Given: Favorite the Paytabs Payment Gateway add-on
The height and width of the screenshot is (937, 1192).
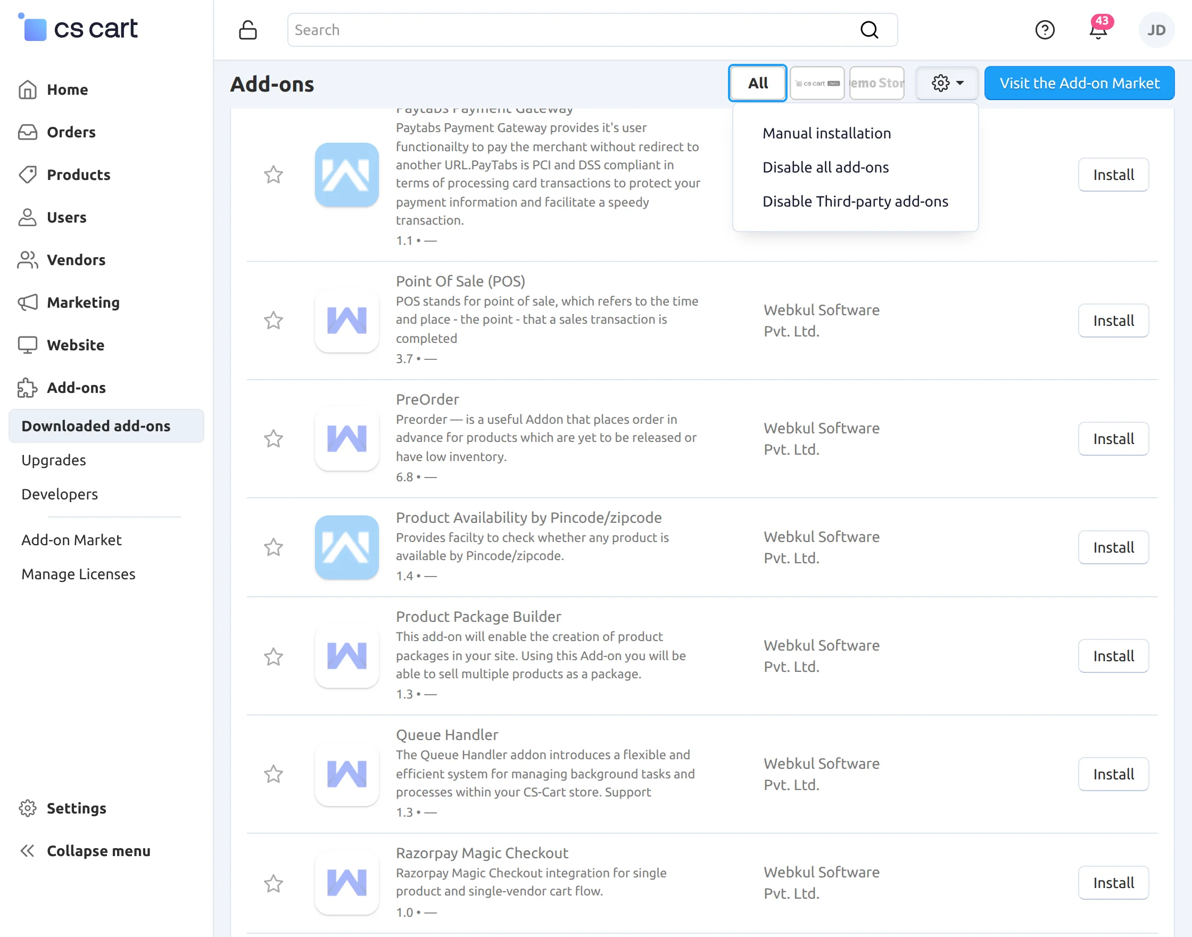Looking at the screenshot, I should pos(273,175).
